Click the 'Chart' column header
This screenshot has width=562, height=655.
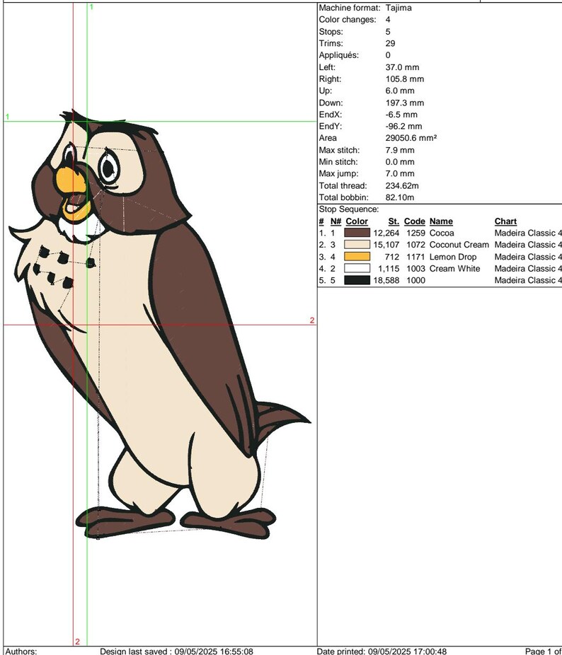[x=505, y=221]
